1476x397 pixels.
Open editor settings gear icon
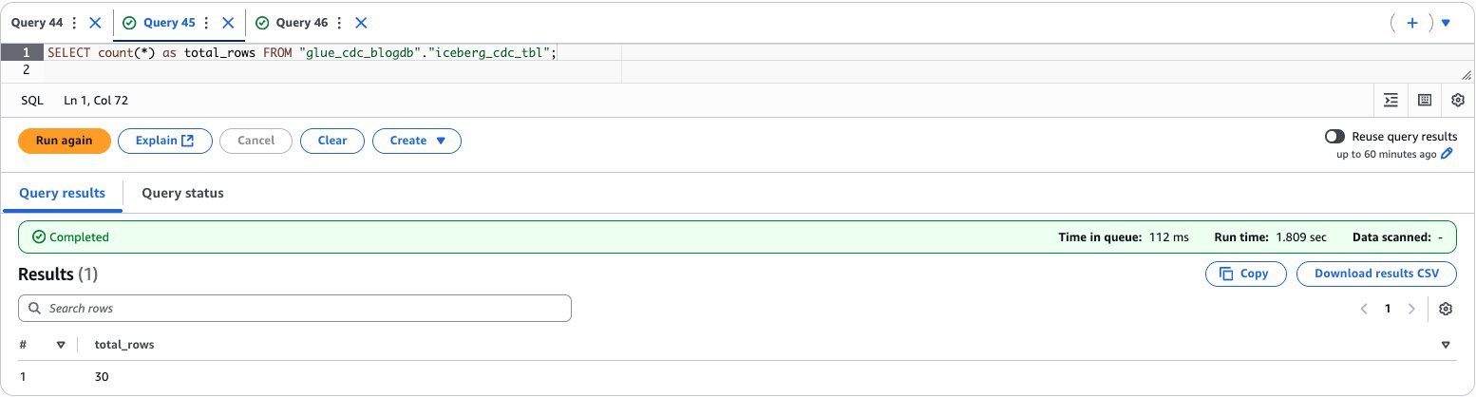click(x=1458, y=100)
